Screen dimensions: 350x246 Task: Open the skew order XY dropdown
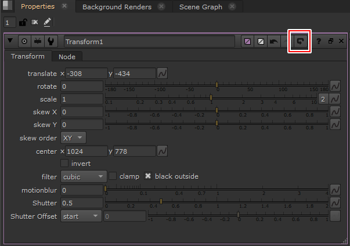[73, 138]
